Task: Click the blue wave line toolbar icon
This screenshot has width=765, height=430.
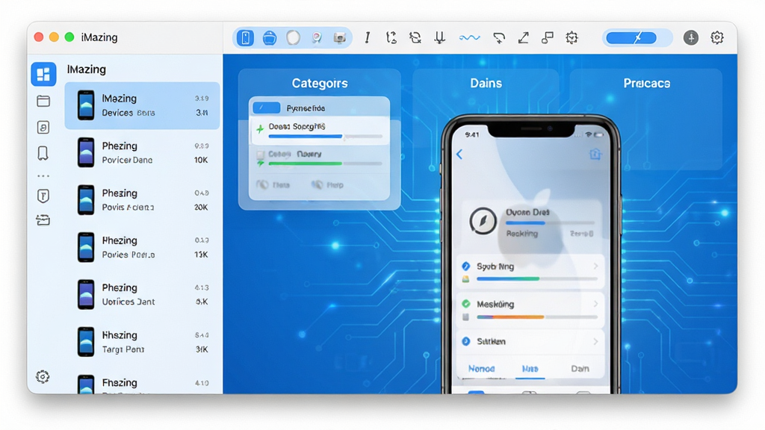Action: coord(469,37)
